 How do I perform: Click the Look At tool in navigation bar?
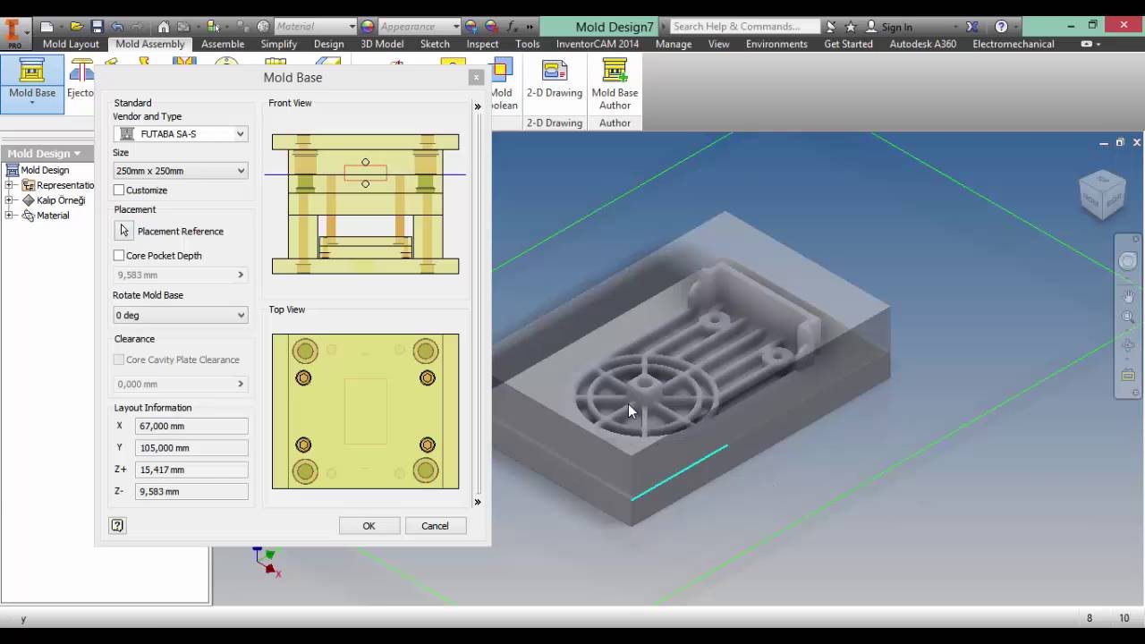[x=1128, y=375]
